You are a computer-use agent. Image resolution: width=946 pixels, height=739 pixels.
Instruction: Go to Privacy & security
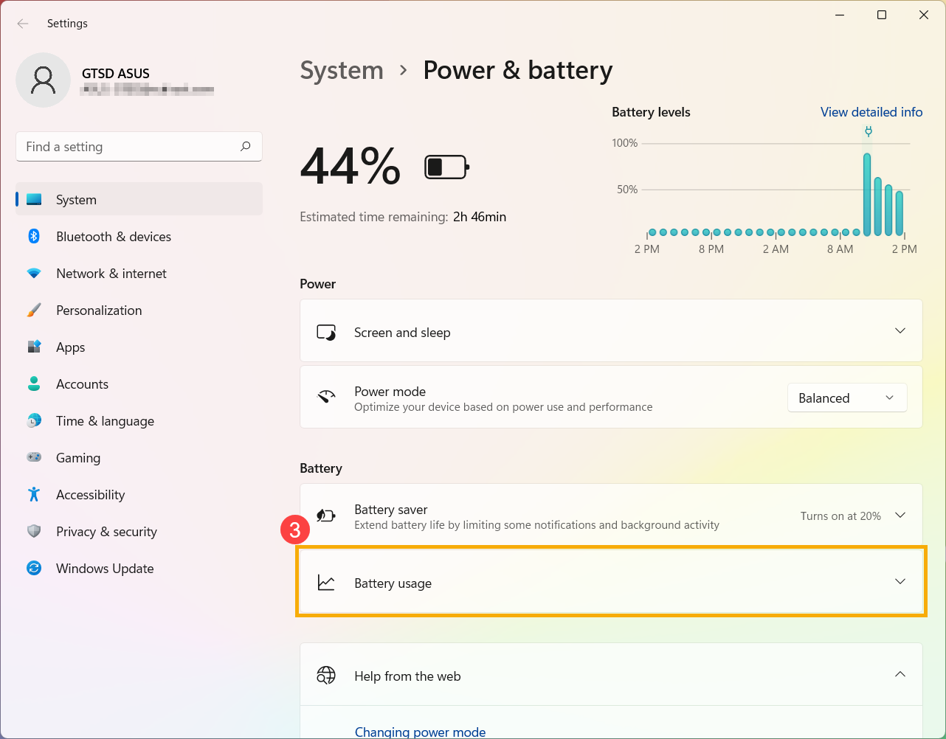point(139,531)
